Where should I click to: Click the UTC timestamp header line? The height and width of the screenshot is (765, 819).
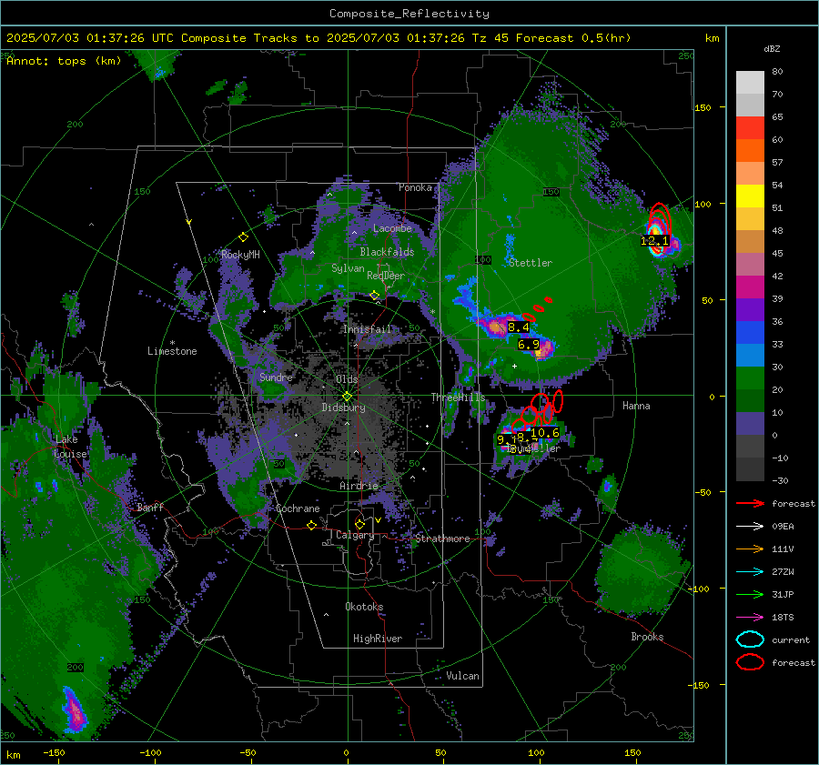[x=318, y=38]
